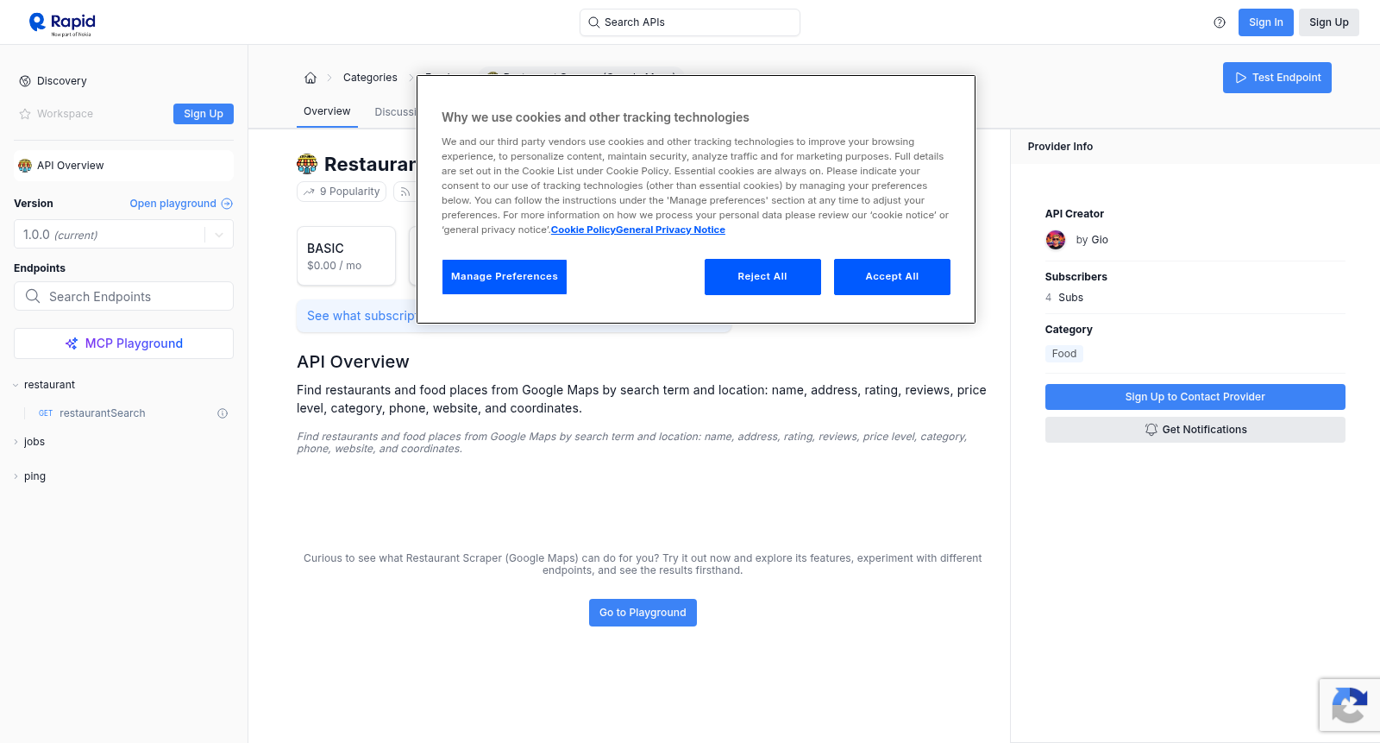
Task: Expand the restaurant endpoint group
Action: [49, 385]
